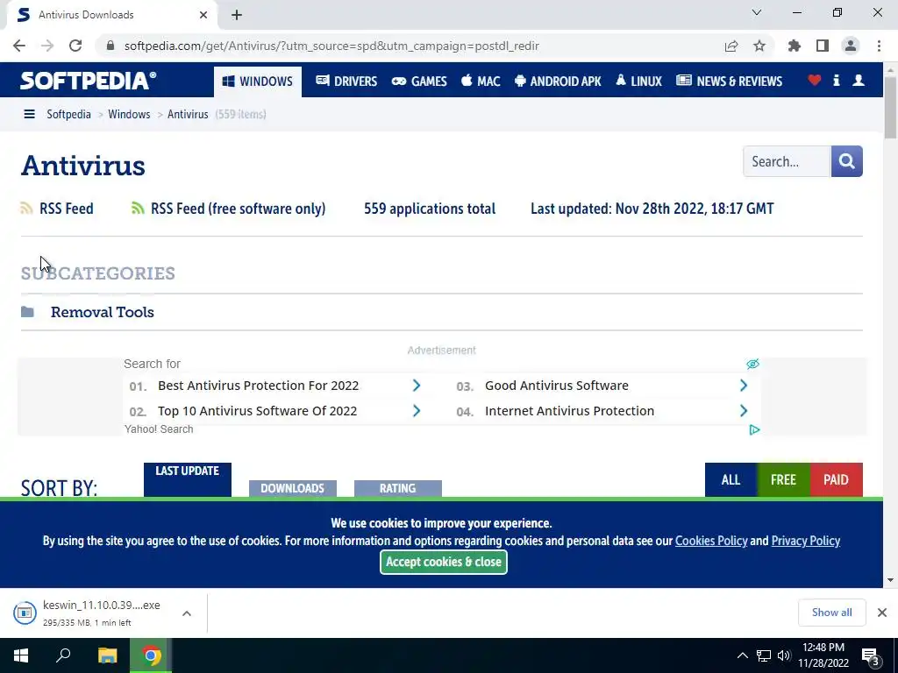Reload the Softpedia page
Screen dimensions: 898x673
(75, 46)
